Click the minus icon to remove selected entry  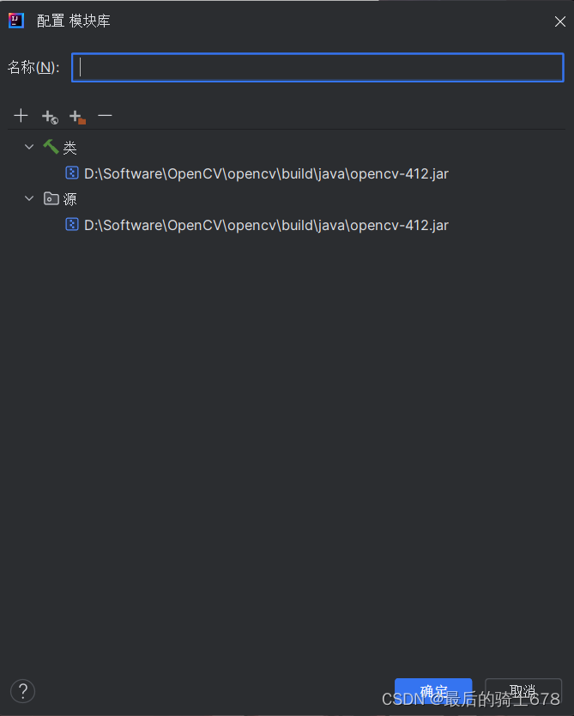coord(105,115)
